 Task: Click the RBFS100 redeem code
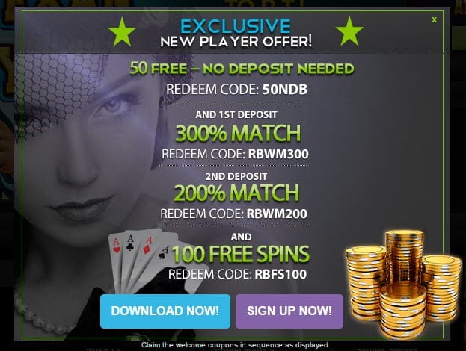[280, 274]
